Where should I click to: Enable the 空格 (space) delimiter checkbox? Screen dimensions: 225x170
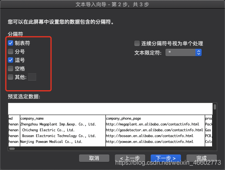click(11, 69)
